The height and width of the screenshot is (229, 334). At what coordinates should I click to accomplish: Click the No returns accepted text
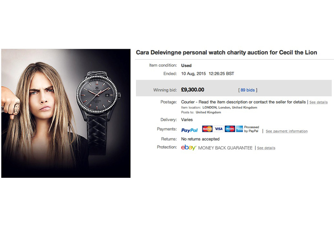click(x=200, y=139)
